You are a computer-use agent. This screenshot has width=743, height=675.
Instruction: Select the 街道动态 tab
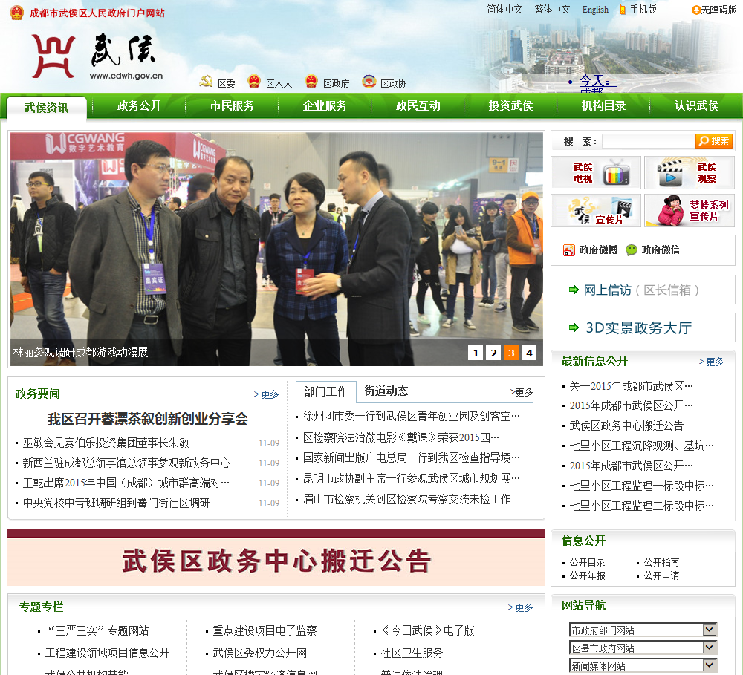(x=386, y=391)
